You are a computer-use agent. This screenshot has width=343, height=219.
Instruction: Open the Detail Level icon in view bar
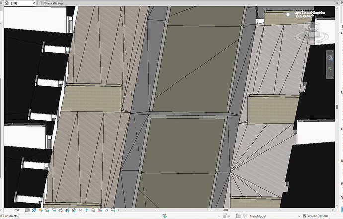pyautogui.click(x=27, y=210)
